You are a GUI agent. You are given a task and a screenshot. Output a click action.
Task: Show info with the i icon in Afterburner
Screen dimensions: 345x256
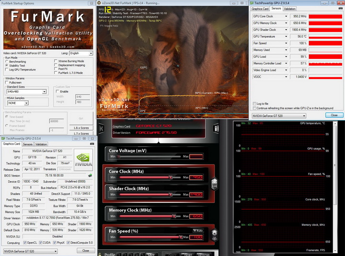click(x=216, y=128)
